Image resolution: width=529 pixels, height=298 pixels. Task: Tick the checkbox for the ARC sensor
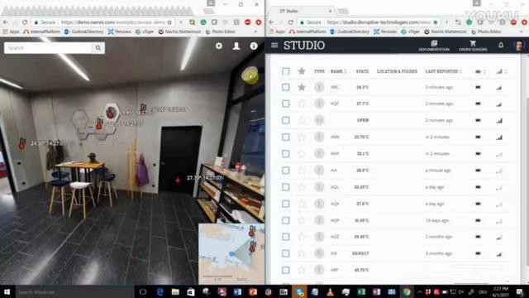286,87
